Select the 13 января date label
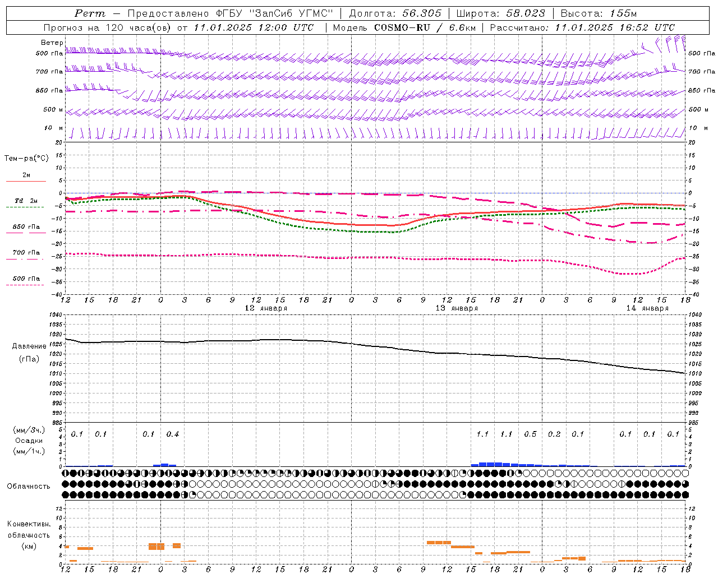 point(457,308)
